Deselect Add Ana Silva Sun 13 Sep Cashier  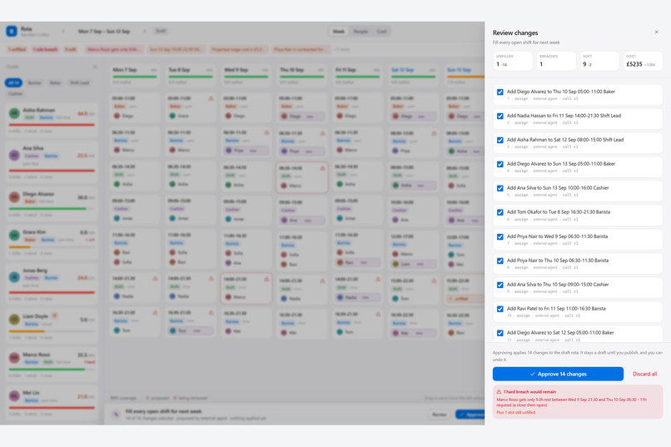click(500, 188)
